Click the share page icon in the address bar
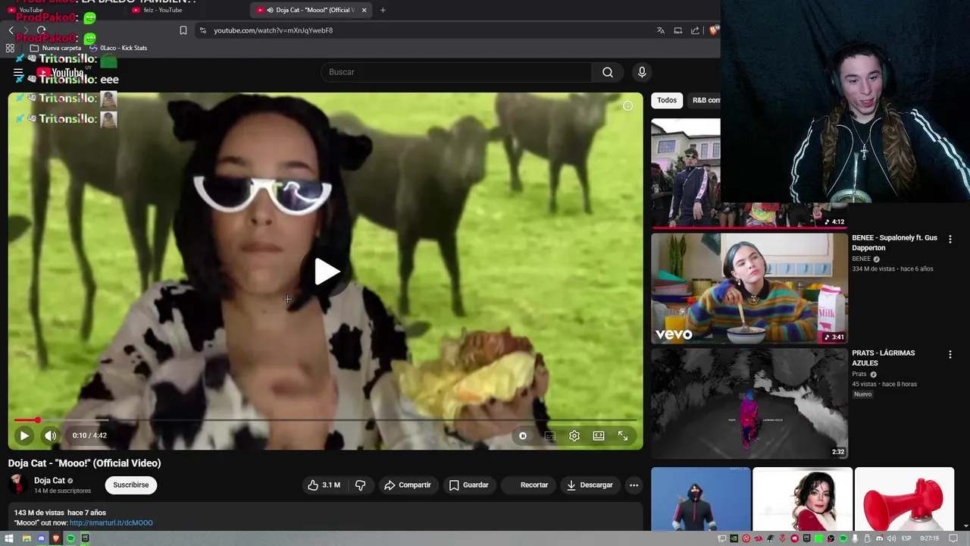Screen dimensions: 970x546 click(x=695, y=30)
